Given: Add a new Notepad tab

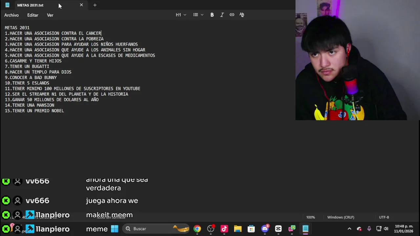Looking at the screenshot, I should coord(95,5).
